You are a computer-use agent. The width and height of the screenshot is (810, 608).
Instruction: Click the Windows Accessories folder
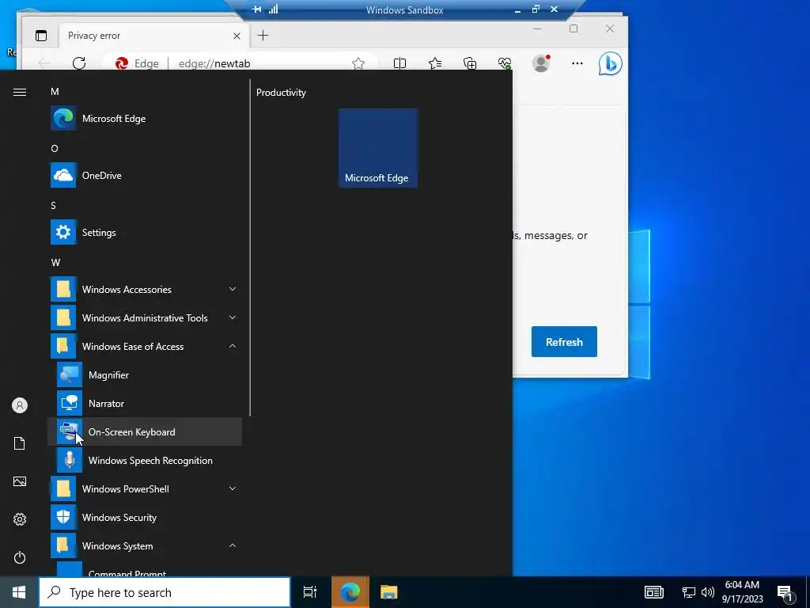coord(146,290)
